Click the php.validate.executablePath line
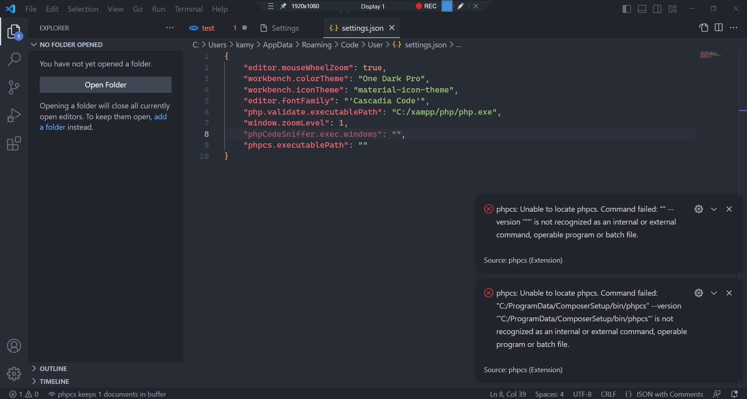Viewport: 747px width, 399px height. pos(372,112)
